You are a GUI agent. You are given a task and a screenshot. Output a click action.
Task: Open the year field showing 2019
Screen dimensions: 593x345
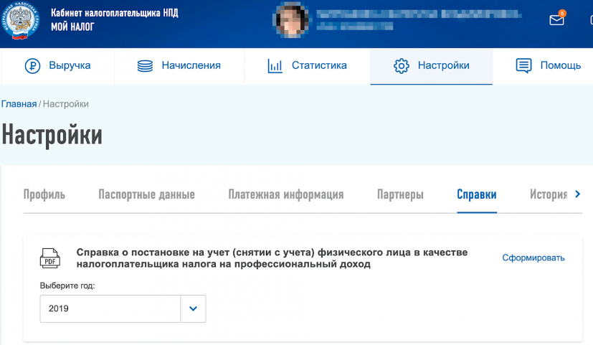click(x=110, y=308)
